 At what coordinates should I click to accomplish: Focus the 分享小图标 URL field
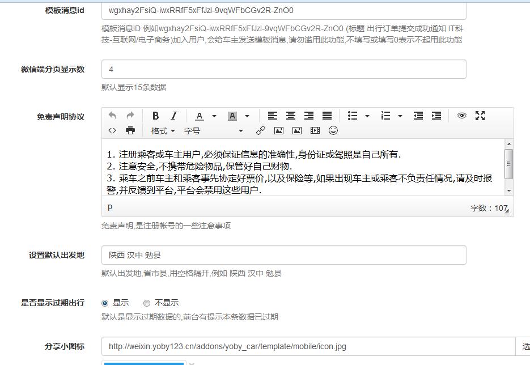(308, 346)
